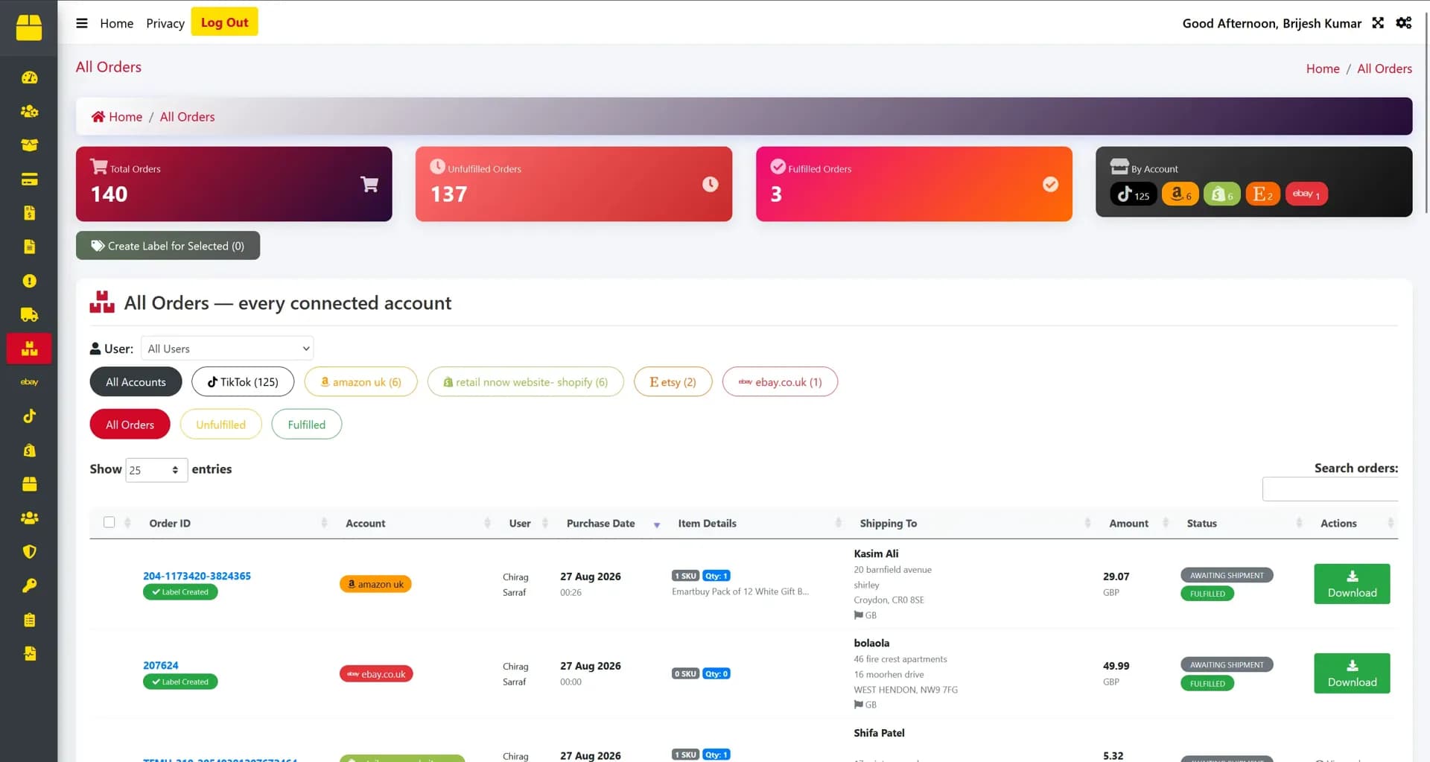The height and width of the screenshot is (762, 1430).
Task: Click the orange Amazon 6 account badge
Action: 1180,194
